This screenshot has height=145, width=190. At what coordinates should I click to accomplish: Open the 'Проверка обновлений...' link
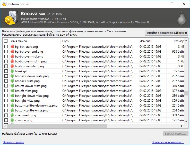click(x=168, y=142)
